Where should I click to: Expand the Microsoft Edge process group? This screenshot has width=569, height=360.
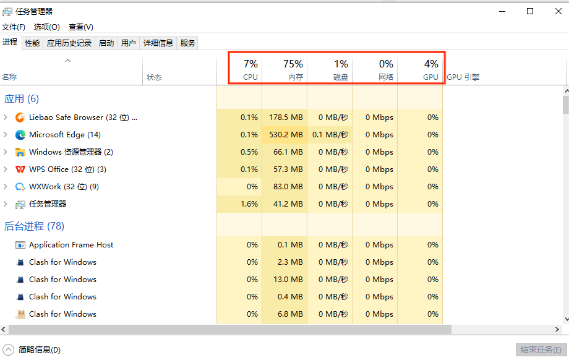coord(6,135)
